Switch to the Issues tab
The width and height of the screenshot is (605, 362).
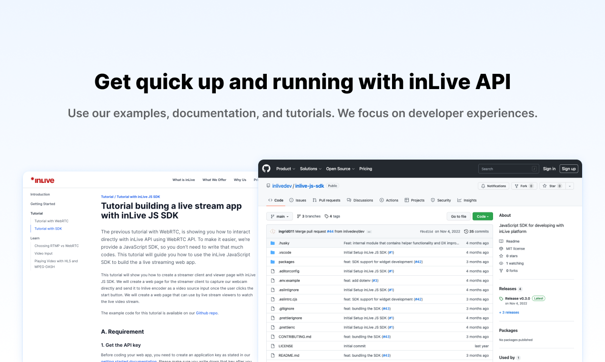click(298, 200)
